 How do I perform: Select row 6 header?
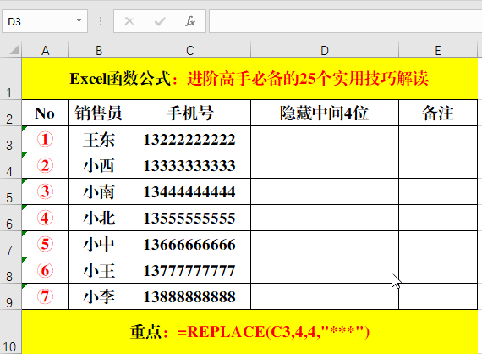click(x=10, y=218)
